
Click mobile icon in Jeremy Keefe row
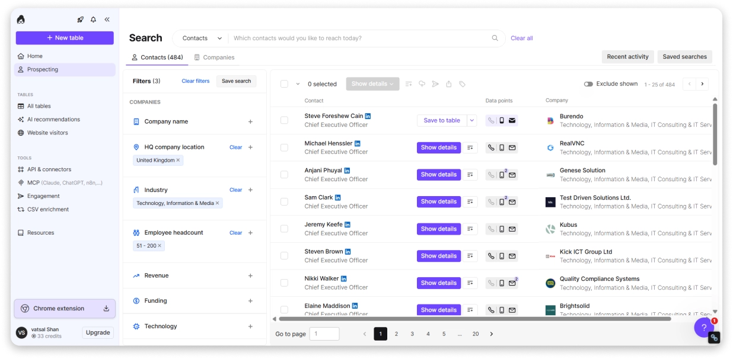click(x=502, y=229)
